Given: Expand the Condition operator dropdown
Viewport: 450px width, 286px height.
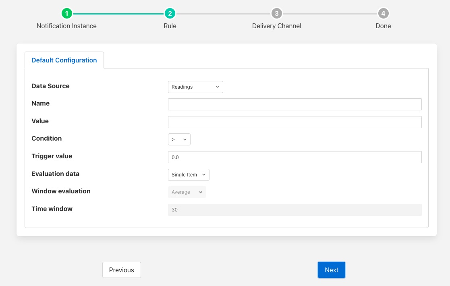Looking at the screenshot, I should 179,139.
